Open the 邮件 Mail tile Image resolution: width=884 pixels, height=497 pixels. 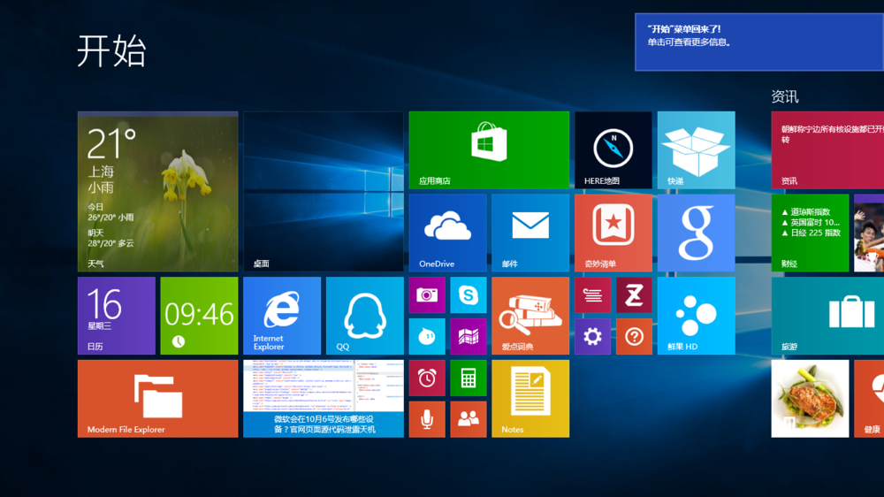[x=530, y=233]
